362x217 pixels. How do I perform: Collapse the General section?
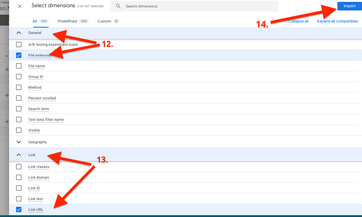[x=19, y=32]
